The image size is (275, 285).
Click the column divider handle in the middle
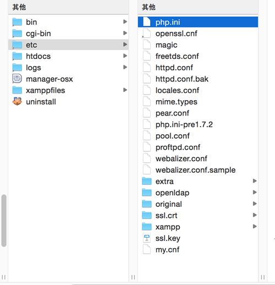coord(133,277)
